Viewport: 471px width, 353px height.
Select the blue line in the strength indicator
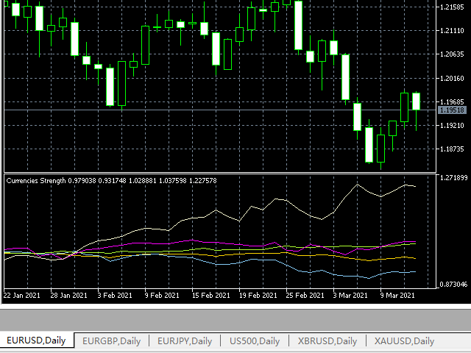click(x=368, y=277)
